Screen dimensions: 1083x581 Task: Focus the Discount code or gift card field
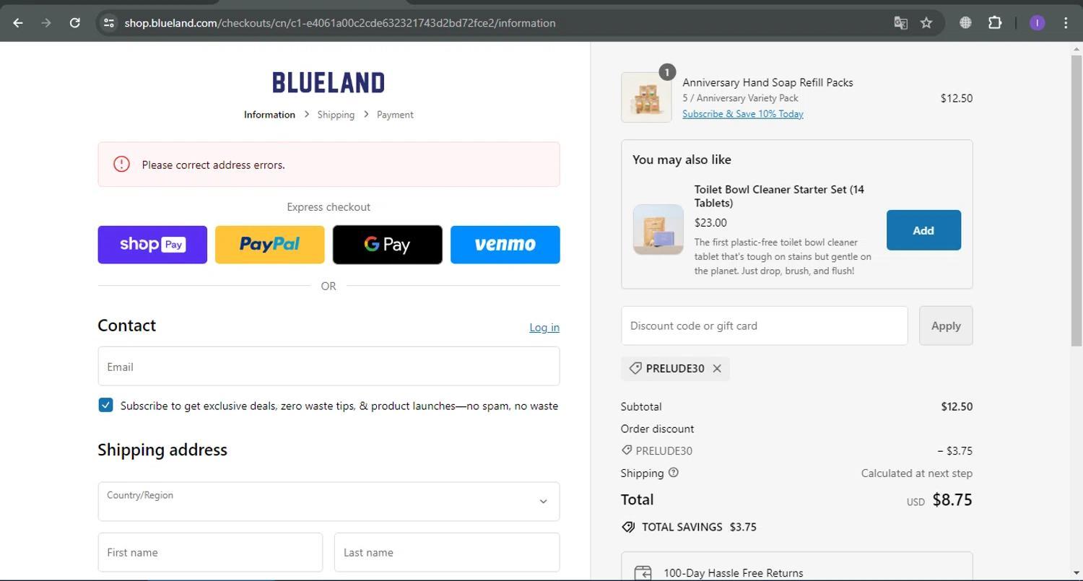click(764, 326)
